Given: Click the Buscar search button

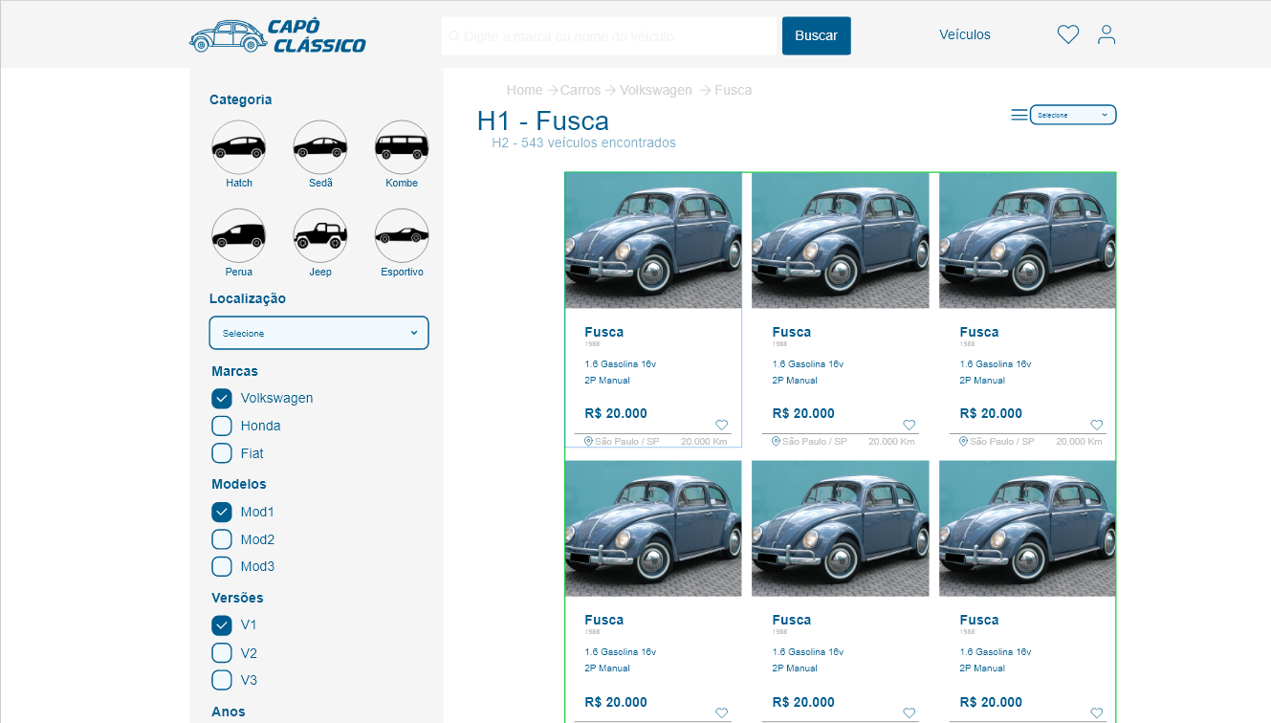Looking at the screenshot, I should 816,34.
